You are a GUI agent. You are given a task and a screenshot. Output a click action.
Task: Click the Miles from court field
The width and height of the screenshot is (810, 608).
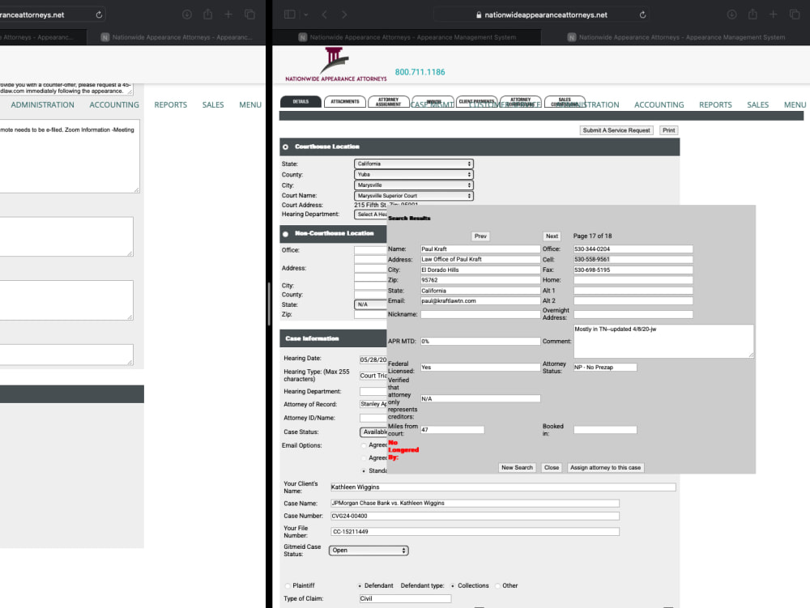click(452, 430)
